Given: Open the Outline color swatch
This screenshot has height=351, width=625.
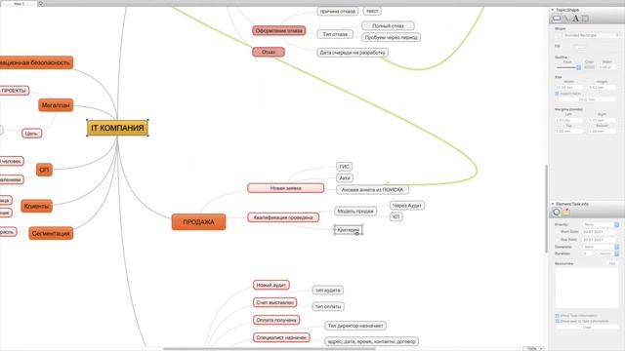Looking at the screenshot, I should pos(590,67).
